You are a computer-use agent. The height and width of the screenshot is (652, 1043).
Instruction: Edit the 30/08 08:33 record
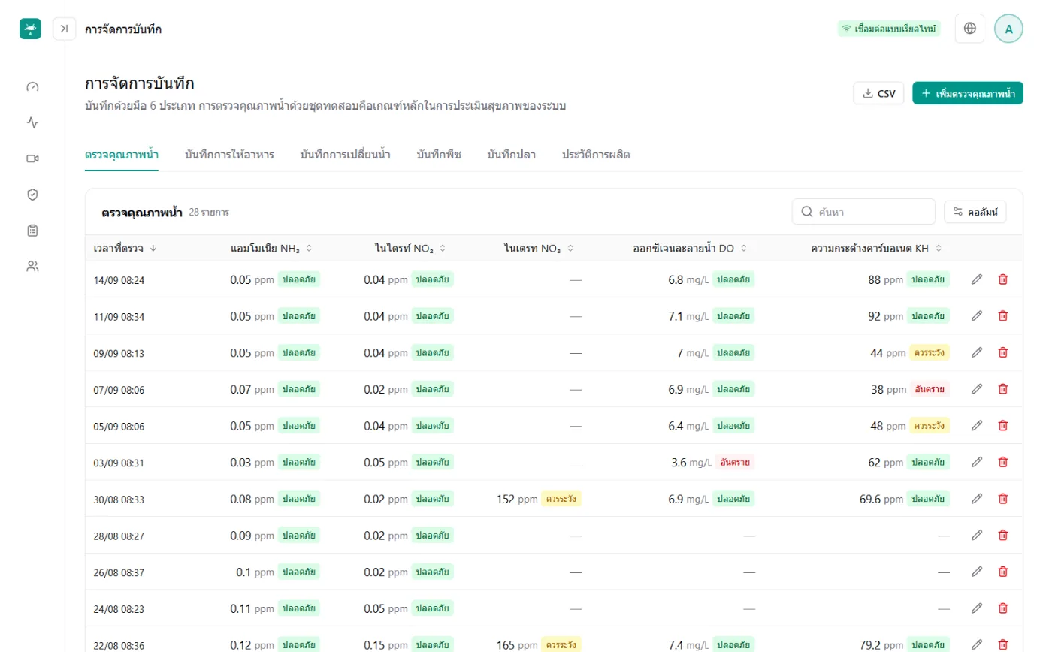coord(977,498)
